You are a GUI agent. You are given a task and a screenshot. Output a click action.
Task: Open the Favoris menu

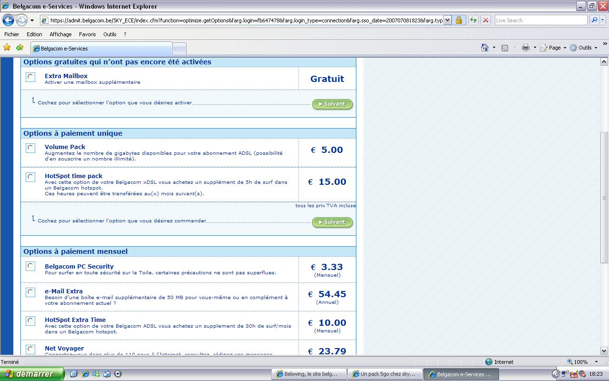(87, 34)
